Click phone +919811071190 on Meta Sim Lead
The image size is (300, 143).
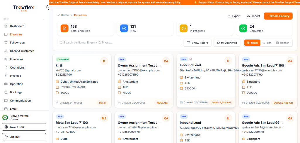click(x=66, y=132)
